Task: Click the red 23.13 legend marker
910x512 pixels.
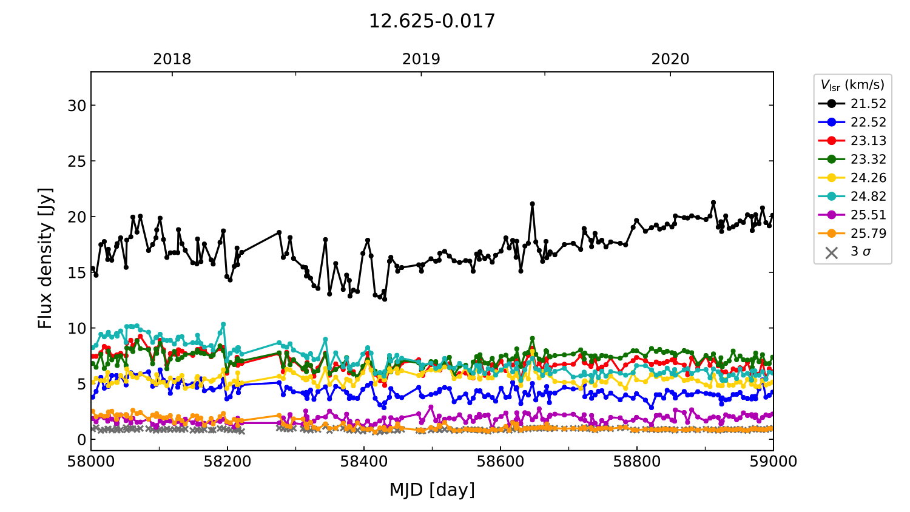Action: [831, 141]
